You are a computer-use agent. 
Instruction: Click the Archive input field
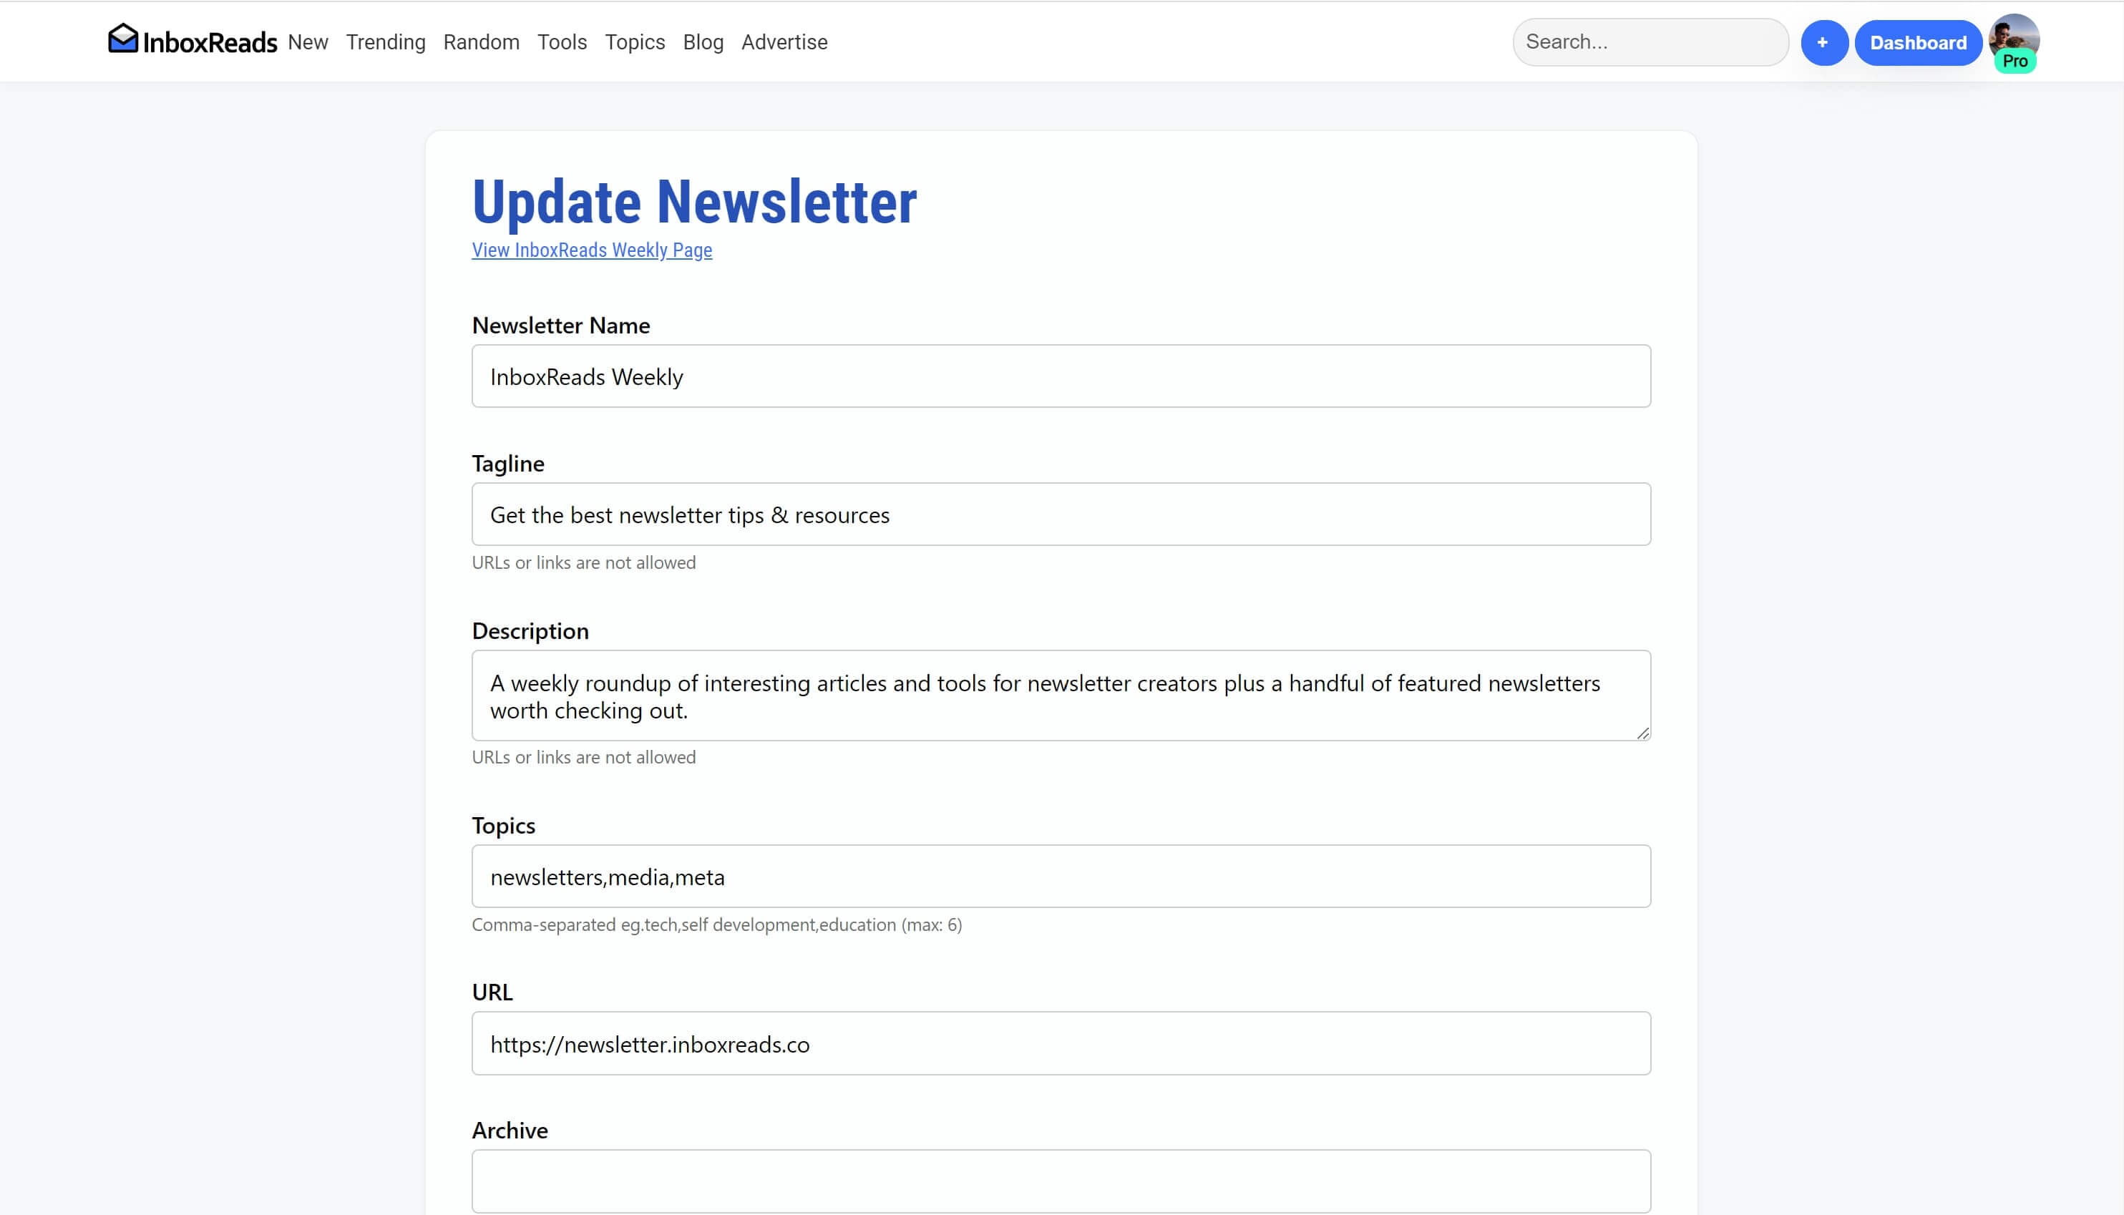click(1061, 1180)
